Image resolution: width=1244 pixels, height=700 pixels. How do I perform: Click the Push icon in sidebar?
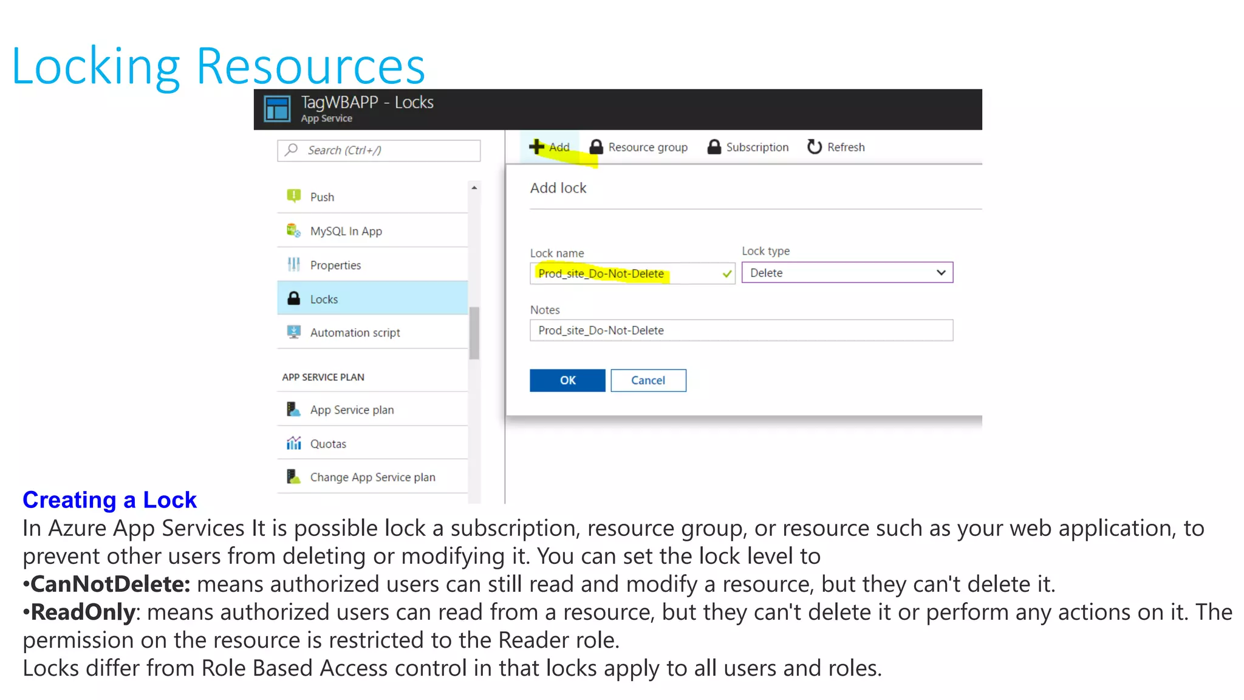[x=293, y=196]
